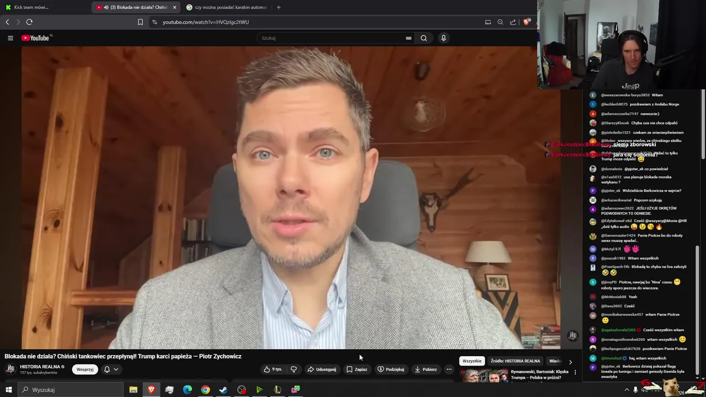Open the three-dot more actions menu

449,369
